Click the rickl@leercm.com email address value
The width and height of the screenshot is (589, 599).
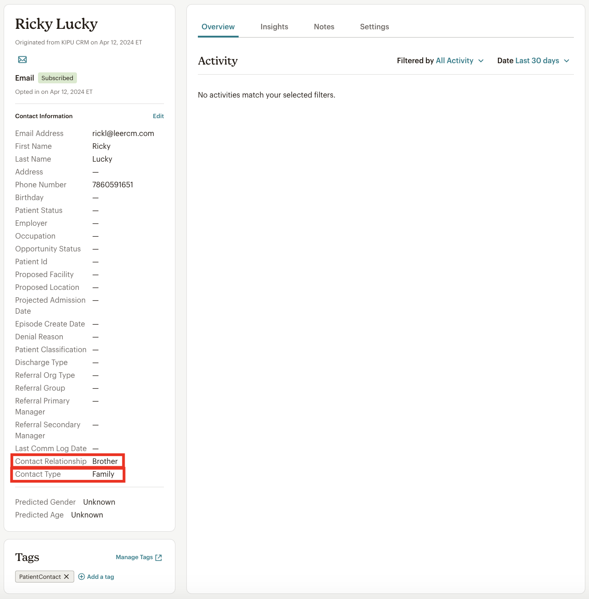(x=123, y=133)
